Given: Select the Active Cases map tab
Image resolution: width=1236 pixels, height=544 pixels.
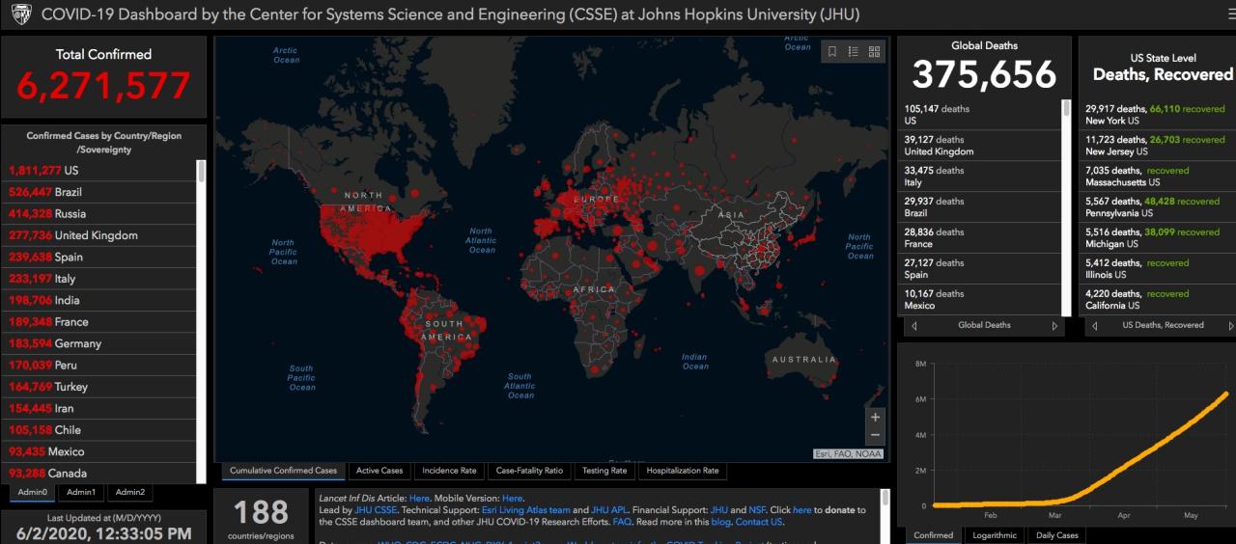Looking at the screenshot, I should pyautogui.click(x=379, y=472).
